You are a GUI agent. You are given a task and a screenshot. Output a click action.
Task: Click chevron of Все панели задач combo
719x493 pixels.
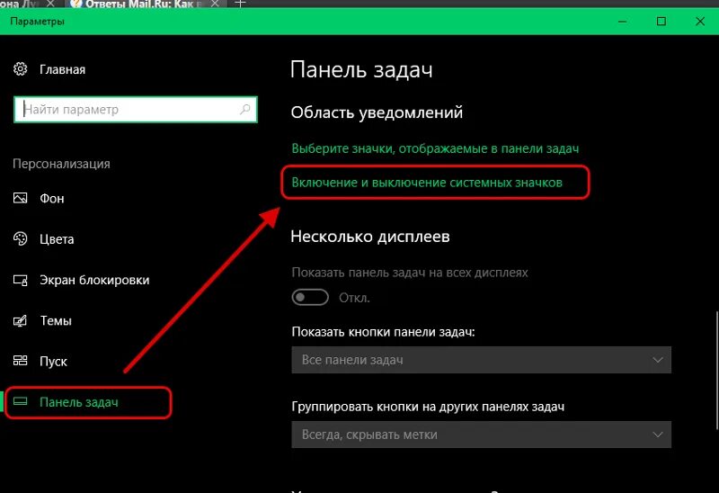click(x=658, y=360)
